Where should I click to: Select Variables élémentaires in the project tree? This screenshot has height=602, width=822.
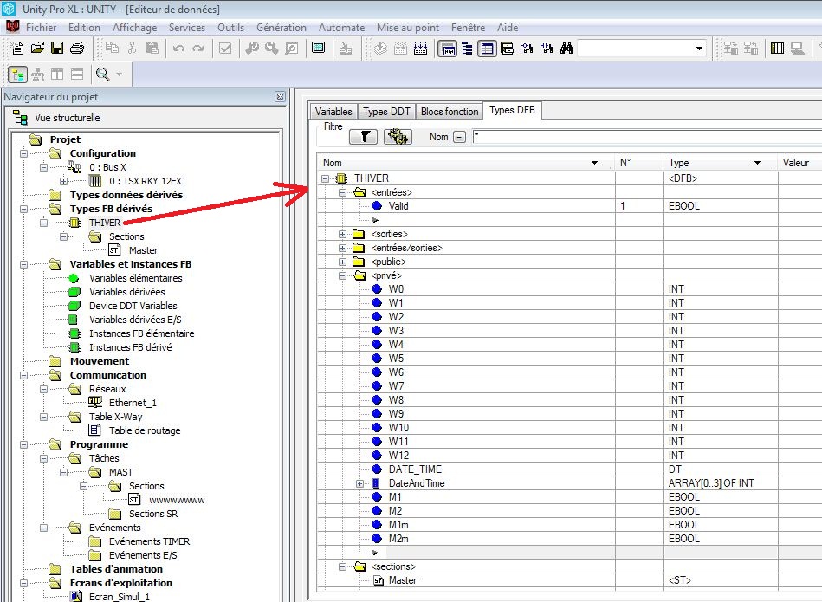click(135, 278)
